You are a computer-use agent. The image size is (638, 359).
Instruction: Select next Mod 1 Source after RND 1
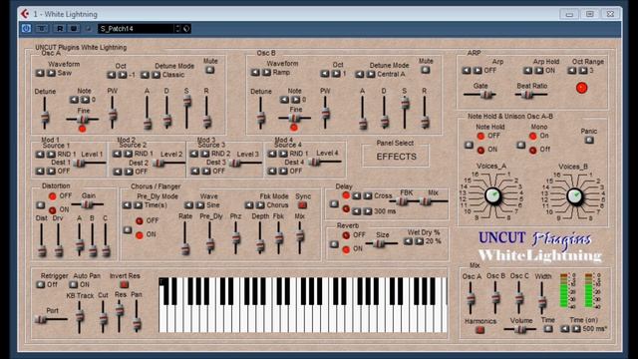[51, 155]
